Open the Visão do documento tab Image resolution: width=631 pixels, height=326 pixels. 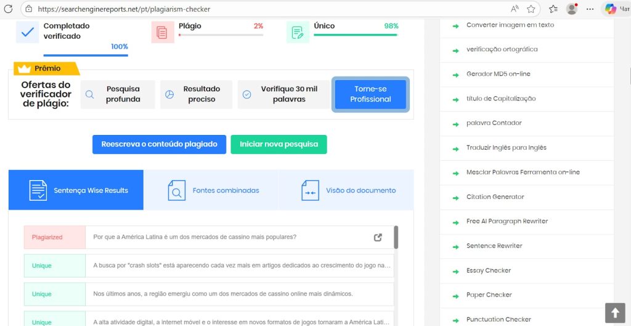(x=346, y=190)
